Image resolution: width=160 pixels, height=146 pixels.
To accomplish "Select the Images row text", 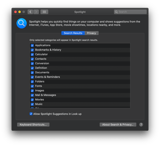I will click(x=40, y=91).
